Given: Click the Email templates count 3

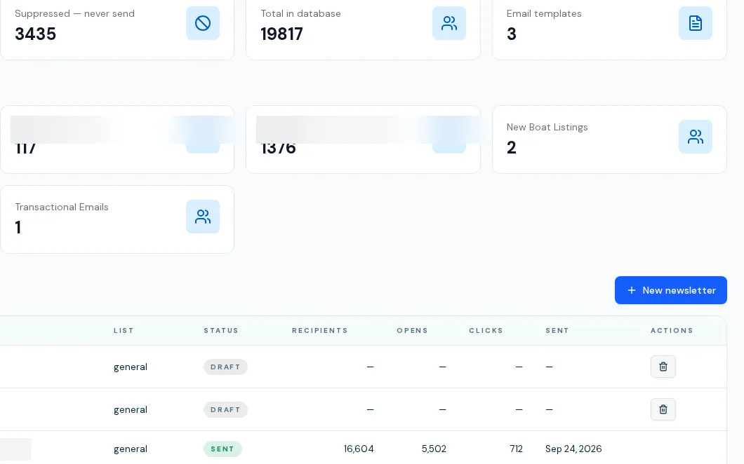Looking at the screenshot, I should 512,34.
